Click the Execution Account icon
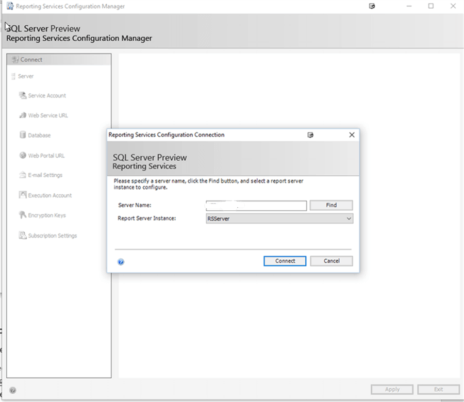The width and height of the screenshot is (464, 402). pos(23,195)
